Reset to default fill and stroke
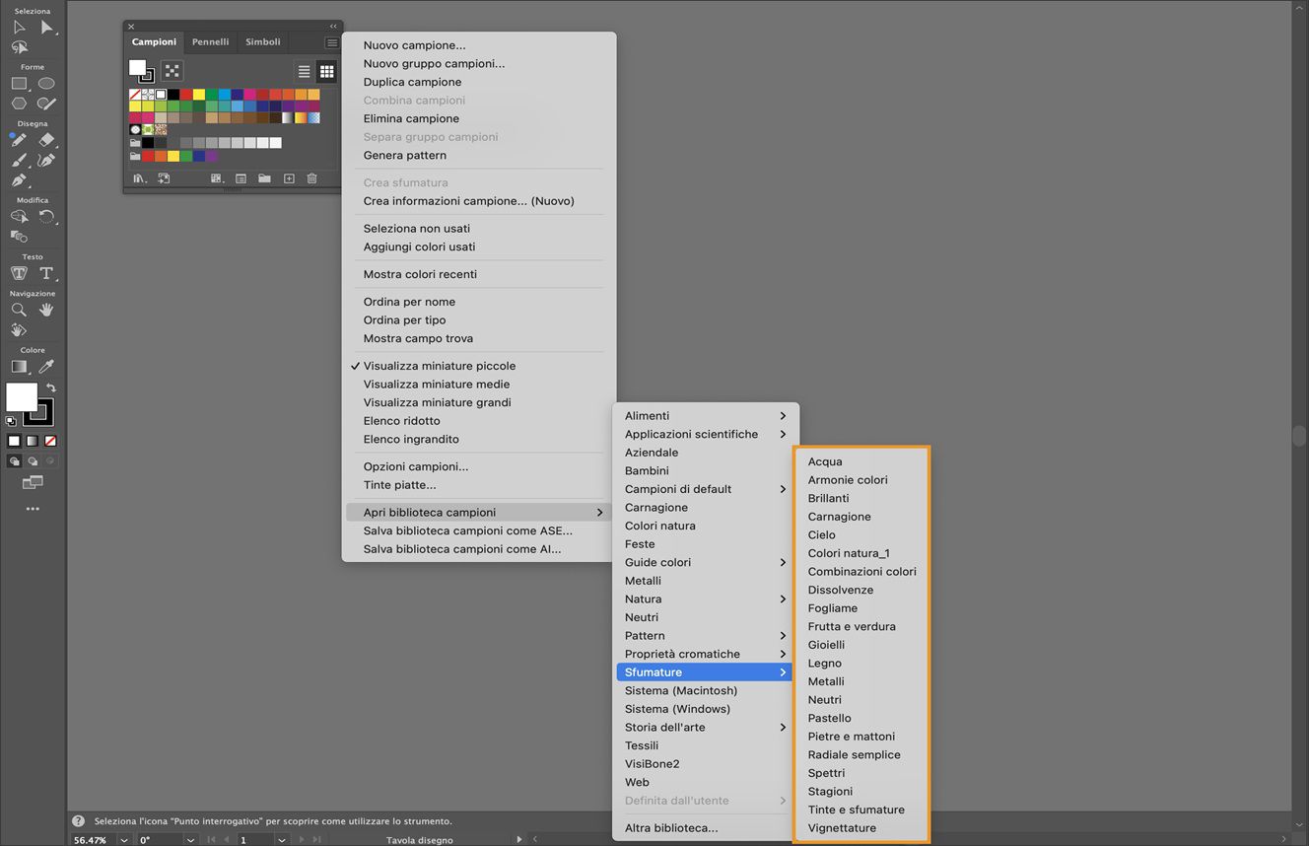The image size is (1309, 846). [x=11, y=421]
